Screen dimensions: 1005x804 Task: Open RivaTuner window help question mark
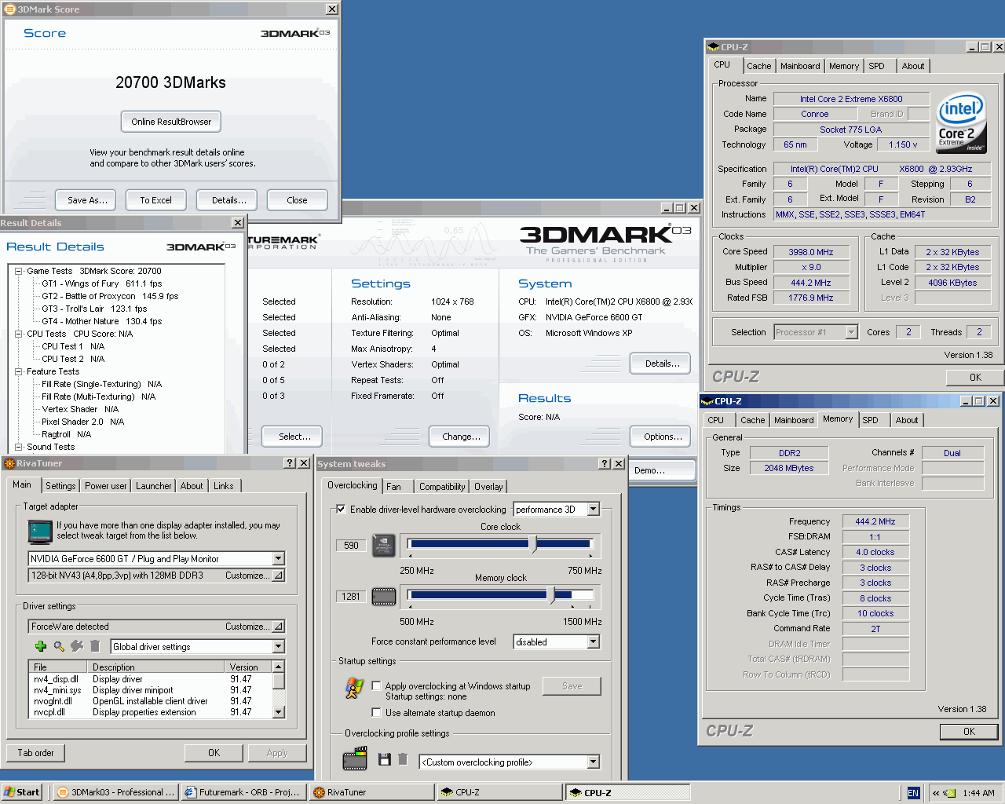click(290, 463)
